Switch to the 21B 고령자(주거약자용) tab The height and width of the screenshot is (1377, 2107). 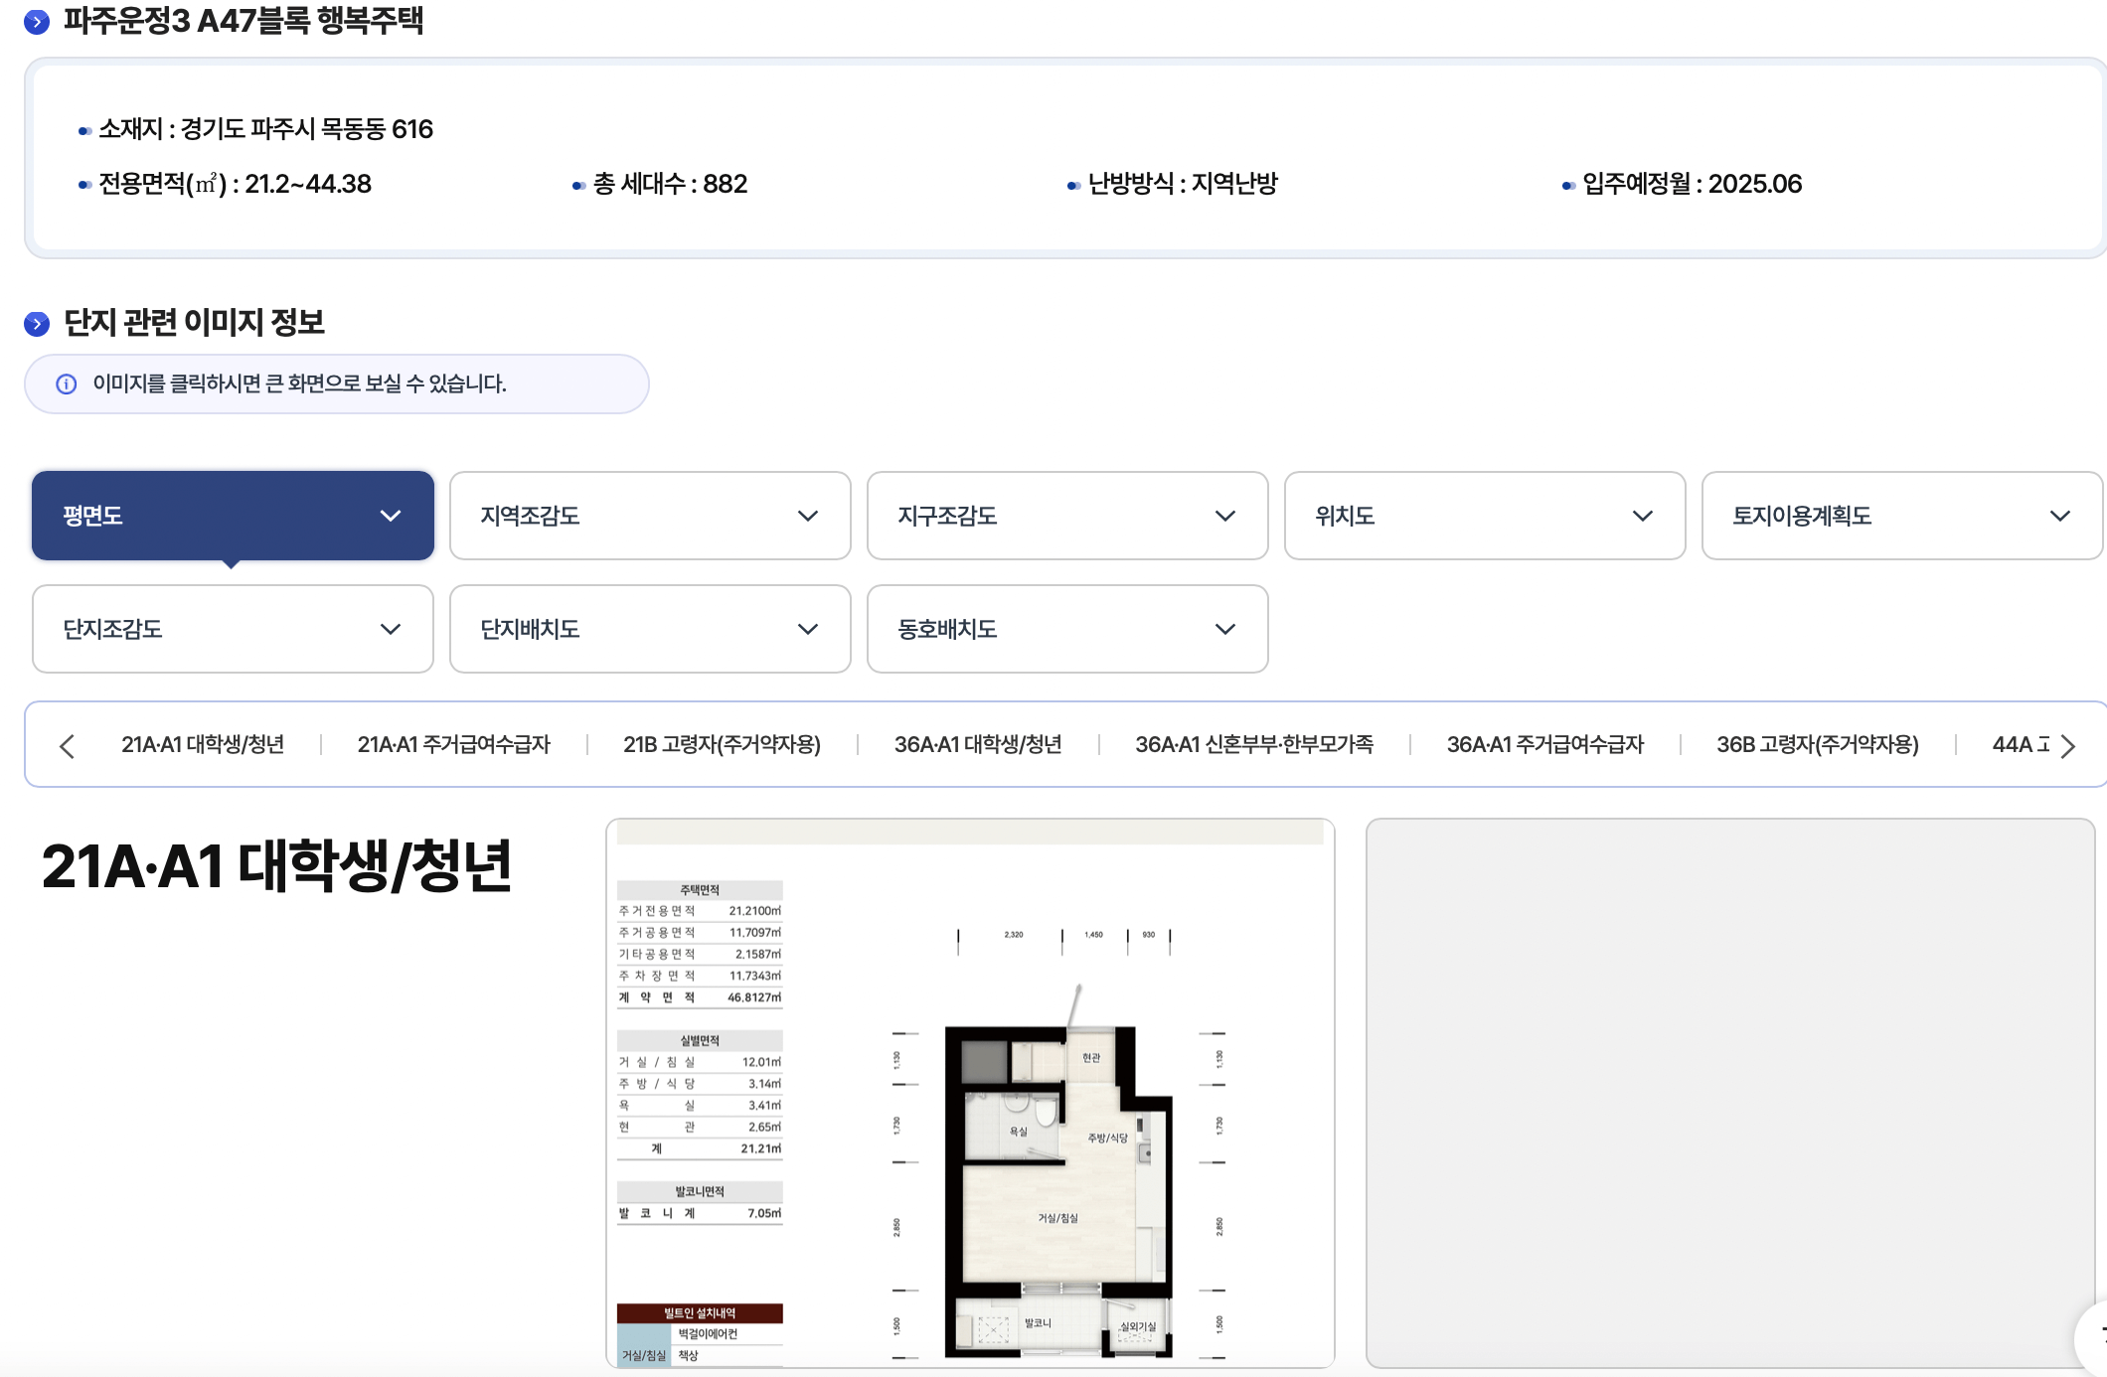click(x=723, y=744)
